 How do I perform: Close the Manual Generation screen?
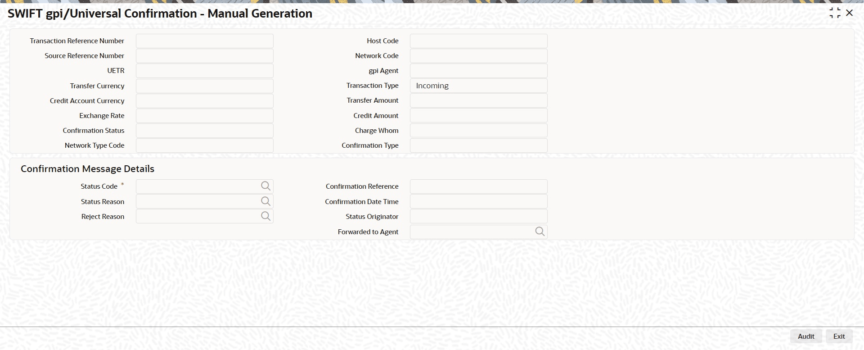click(x=850, y=13)
